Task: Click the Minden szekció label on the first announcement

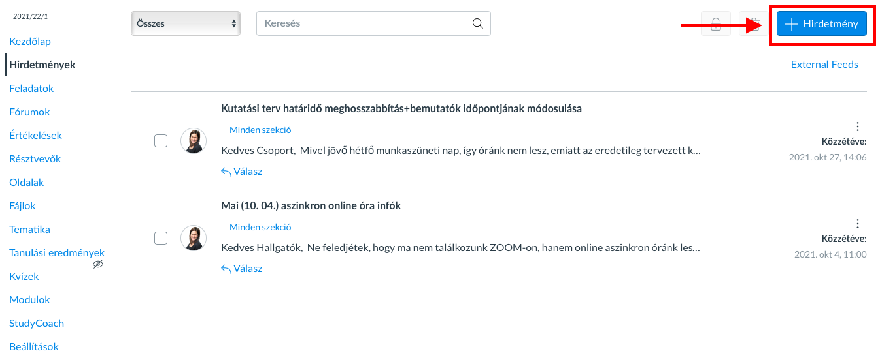Action: tap(260, 130)
